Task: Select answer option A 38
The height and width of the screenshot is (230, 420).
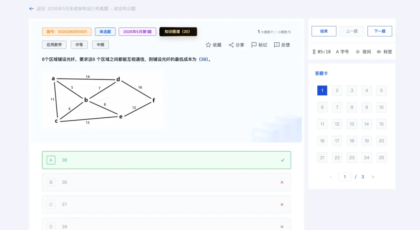Action: click(166, 160)
